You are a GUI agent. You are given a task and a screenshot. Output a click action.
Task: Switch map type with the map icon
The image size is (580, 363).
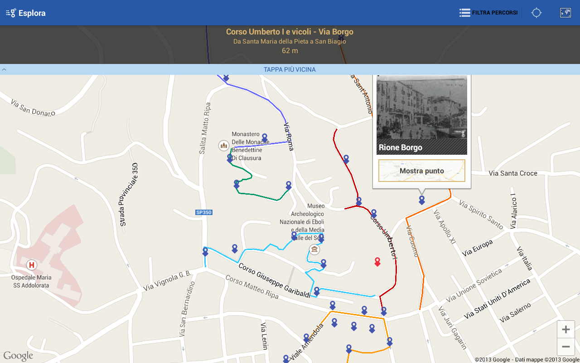pyautogui.click(x=565, y=13)
